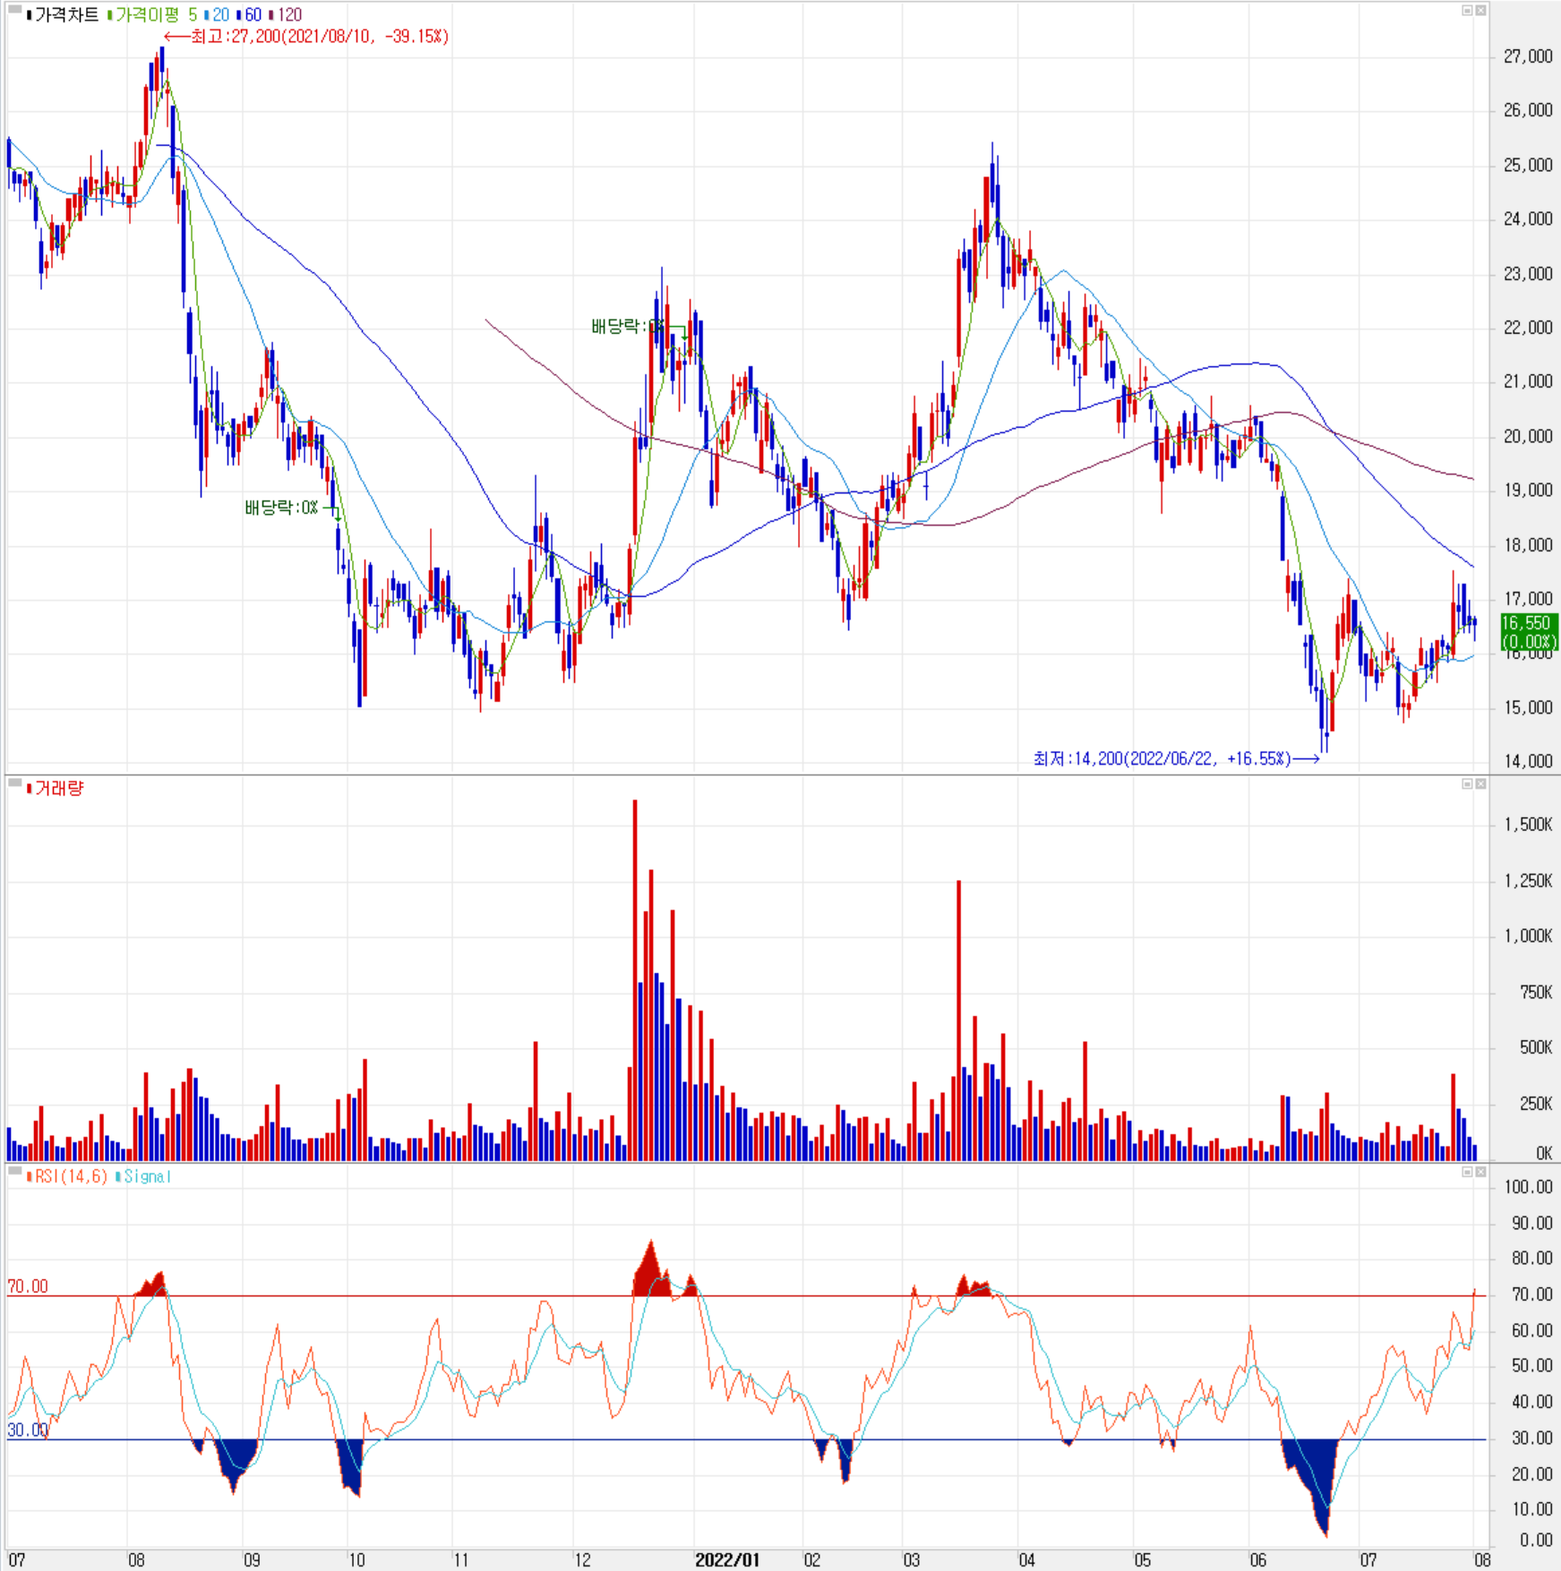
Task: Click the 거래량 volume legend label
Action: point(56,789)
